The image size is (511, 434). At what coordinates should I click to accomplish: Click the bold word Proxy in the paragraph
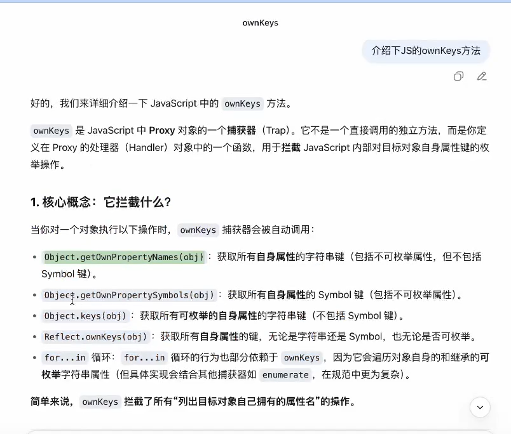click(162, 131)
